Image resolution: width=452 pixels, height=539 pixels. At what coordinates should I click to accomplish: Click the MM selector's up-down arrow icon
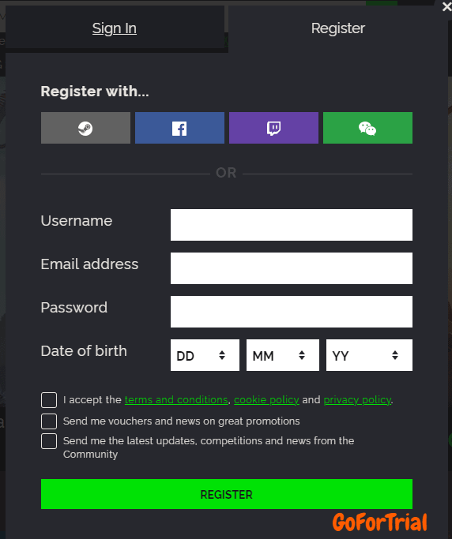point(302,355)
